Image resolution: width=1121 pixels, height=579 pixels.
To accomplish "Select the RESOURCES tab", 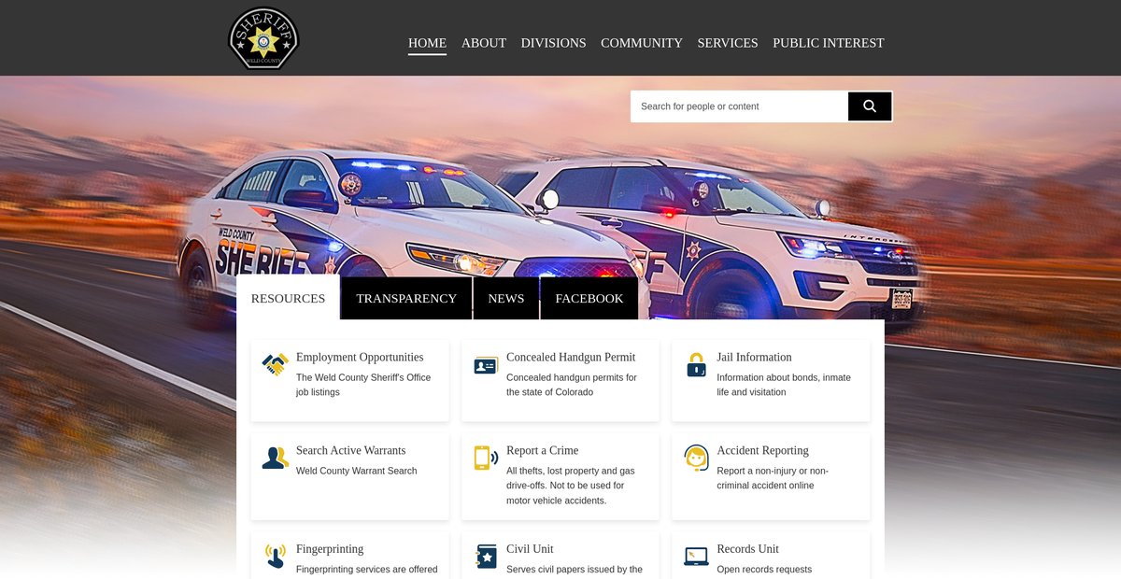I will pyautogui.click(x=288, y=298).
